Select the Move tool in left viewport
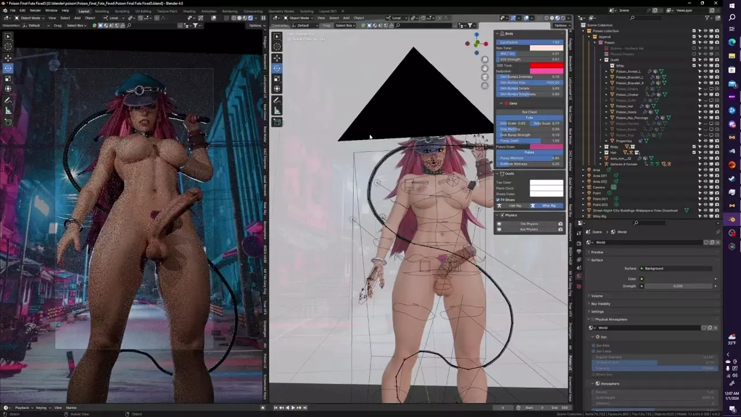Viewport: 741px width, 417px height. [8, 58]
